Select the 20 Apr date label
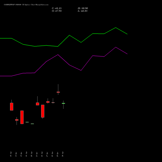 point(31,154)
